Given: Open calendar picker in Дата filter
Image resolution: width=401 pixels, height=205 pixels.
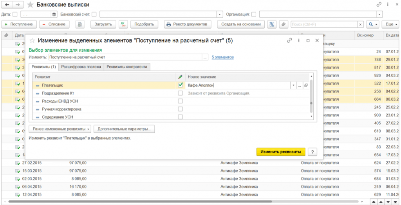Looking at the screenshot, I should pyautogui.click(x=54, y=15).
